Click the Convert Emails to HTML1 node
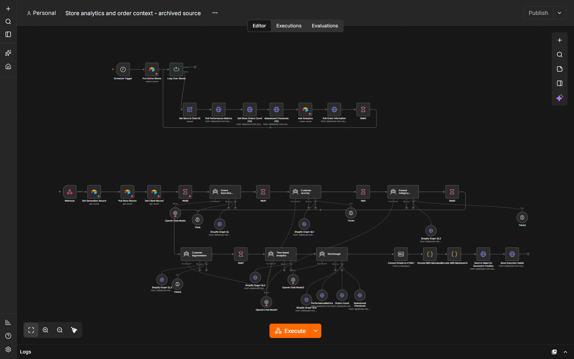Image resolution: width=574 pixels, height=359 pixels. click(x=401, y=254)
